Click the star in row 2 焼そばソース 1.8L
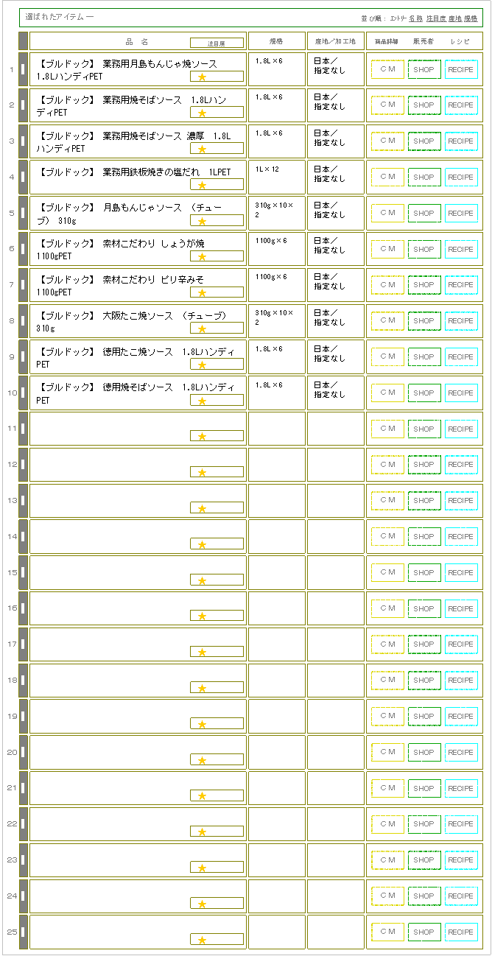 [202, 113]
